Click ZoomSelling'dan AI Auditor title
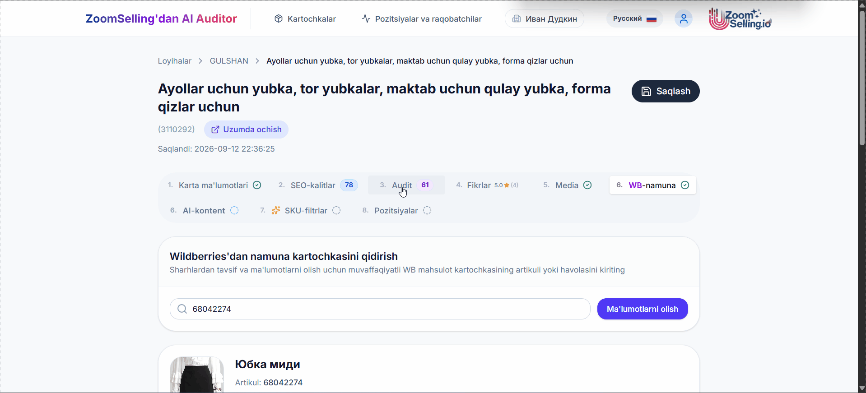The image size is (866, 393). pyautogui.click(x=161, y=18)
